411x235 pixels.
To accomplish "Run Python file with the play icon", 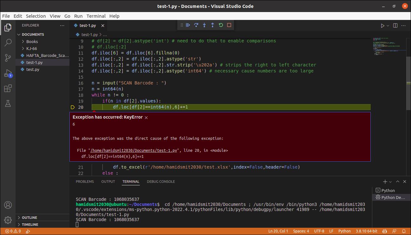I will [x=382, y=26].
